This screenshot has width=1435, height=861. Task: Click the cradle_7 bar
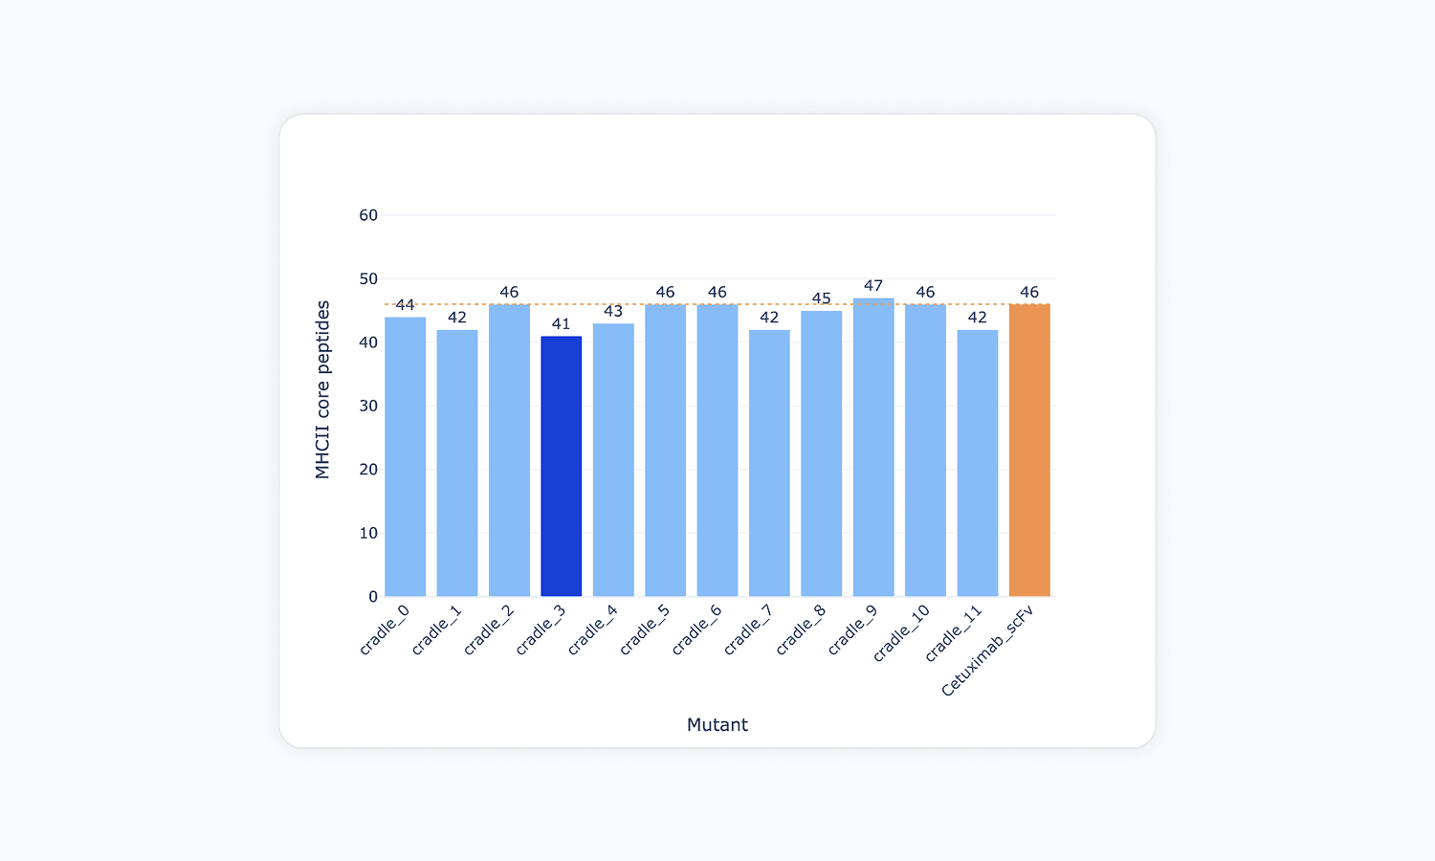(769, 463)
